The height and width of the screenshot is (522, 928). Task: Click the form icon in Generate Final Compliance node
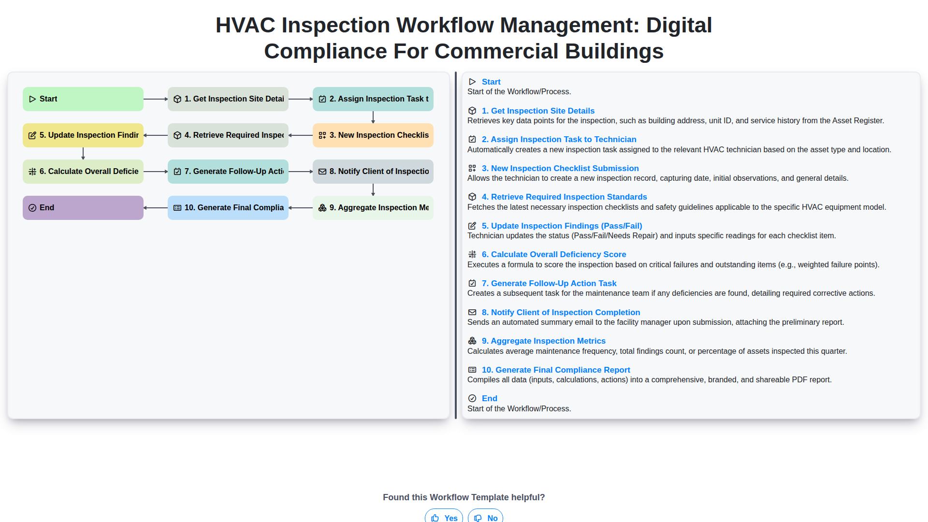pyautogui.click(x=177, y=208)
